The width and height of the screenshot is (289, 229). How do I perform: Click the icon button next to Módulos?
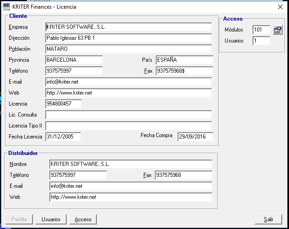point(278,30)
